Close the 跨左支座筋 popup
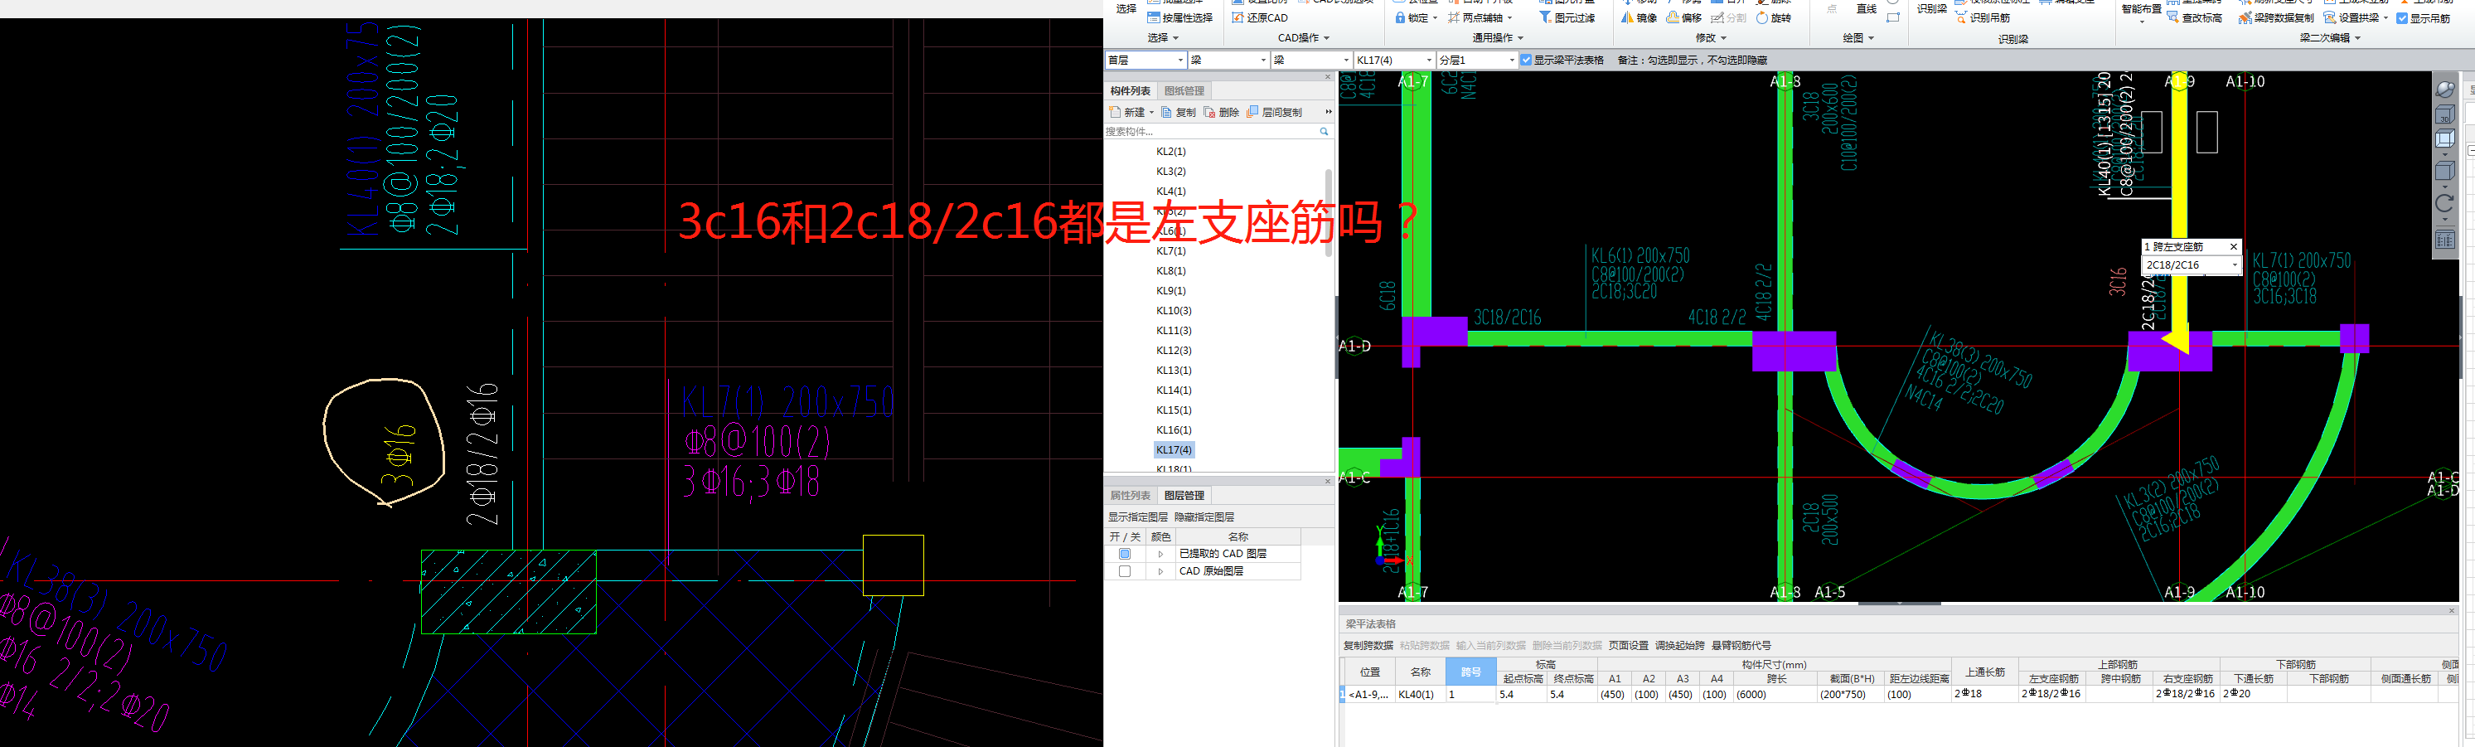2475x747 pixels. tap(2234, 247)
